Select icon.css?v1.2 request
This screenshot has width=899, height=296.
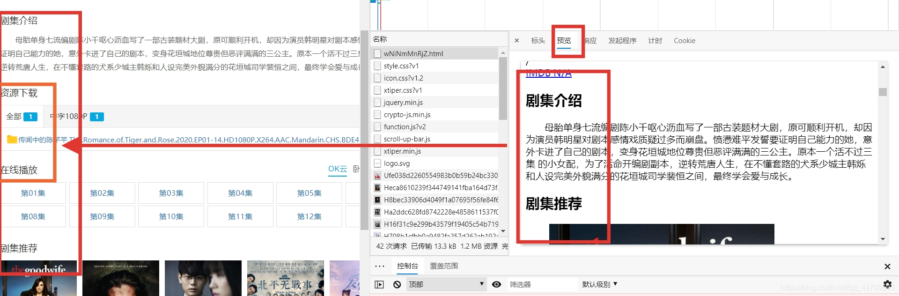pos(435,78)
